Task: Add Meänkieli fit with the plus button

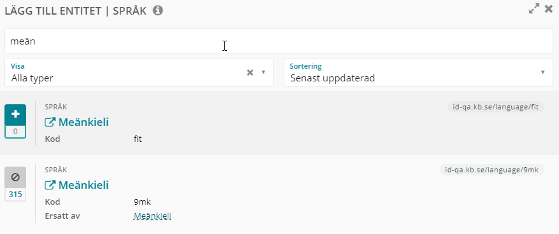Action: pos(15,114)
